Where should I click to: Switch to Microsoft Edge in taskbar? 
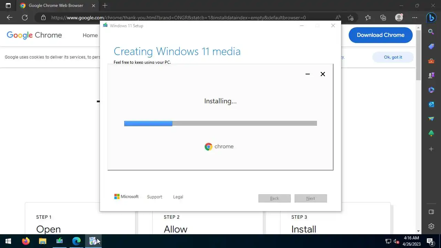(76, 241)
